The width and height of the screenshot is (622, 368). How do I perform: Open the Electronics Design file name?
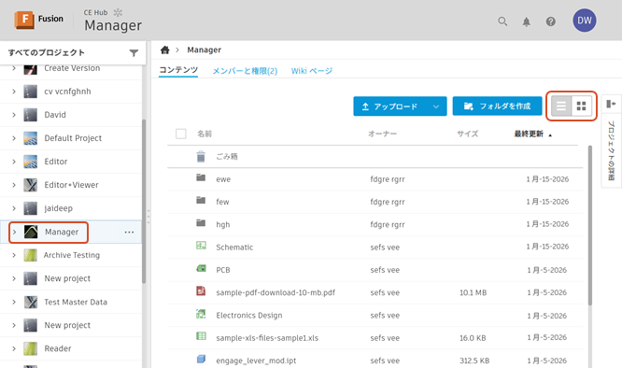[249, 316]
